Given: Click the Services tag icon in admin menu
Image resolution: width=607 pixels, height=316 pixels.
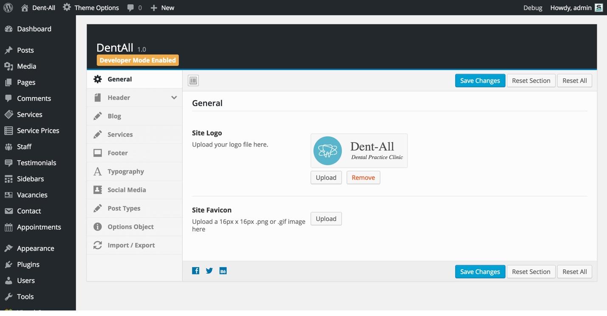Looking at the screenshot, I should click(8, 115).
